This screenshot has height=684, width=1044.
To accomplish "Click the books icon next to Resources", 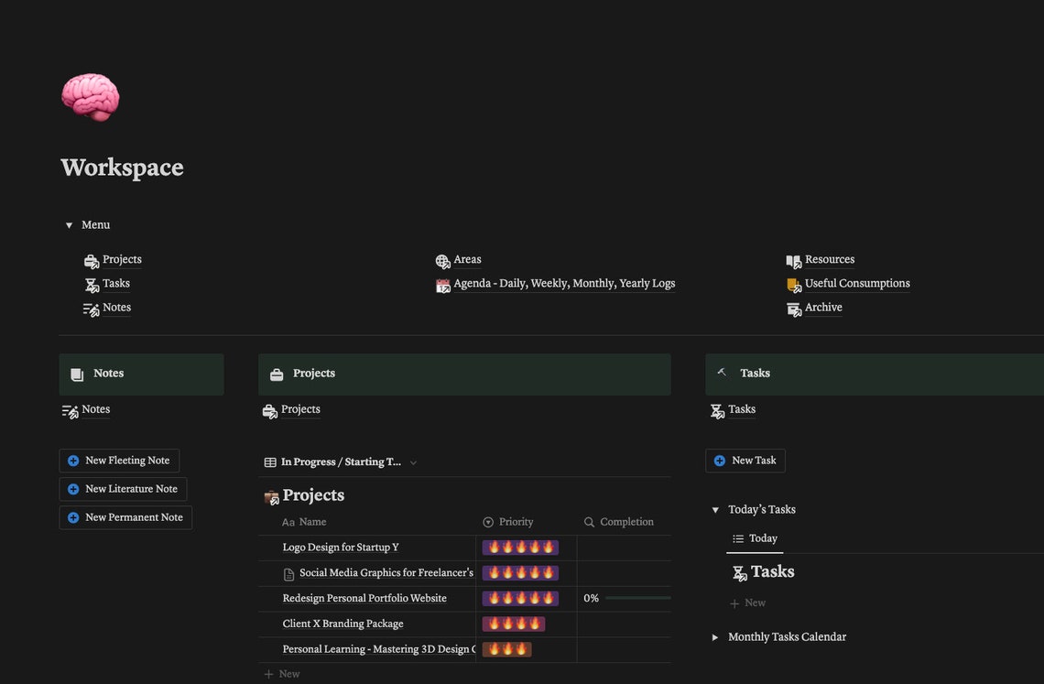I will pyautogui.click(x=794, y=261).
